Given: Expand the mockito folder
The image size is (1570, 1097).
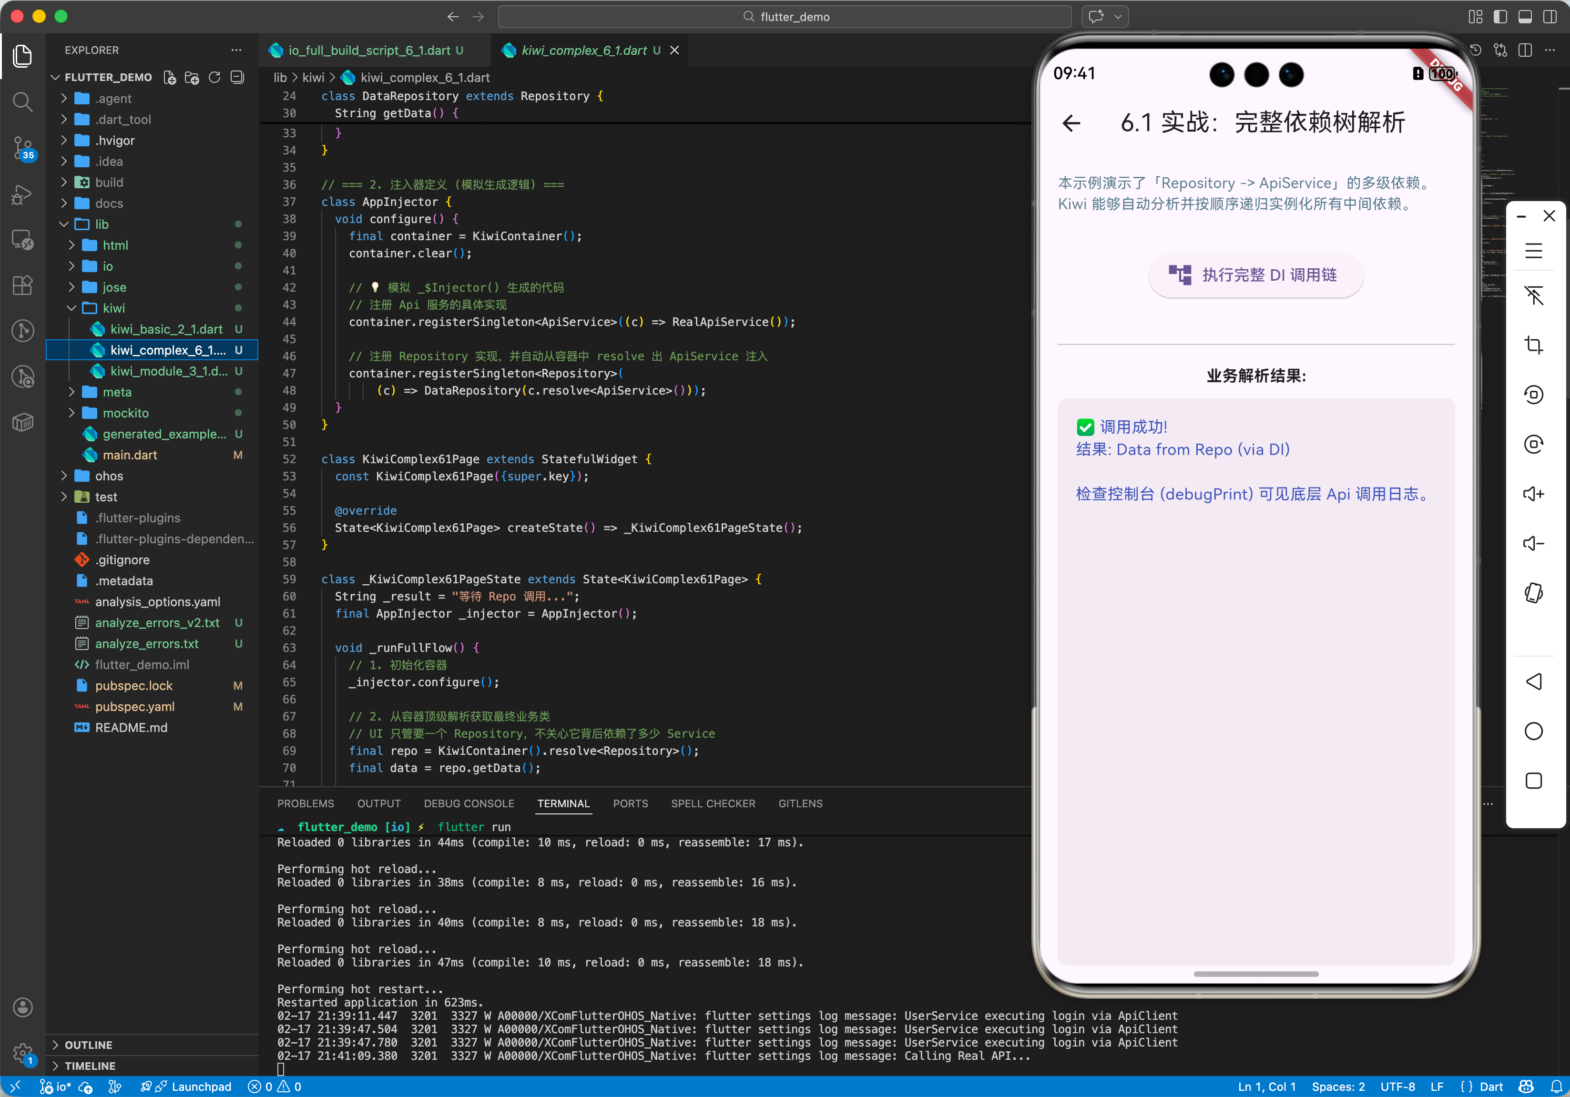Looking at the screenshot, I should pyautogui.click(x=125, y=413).
